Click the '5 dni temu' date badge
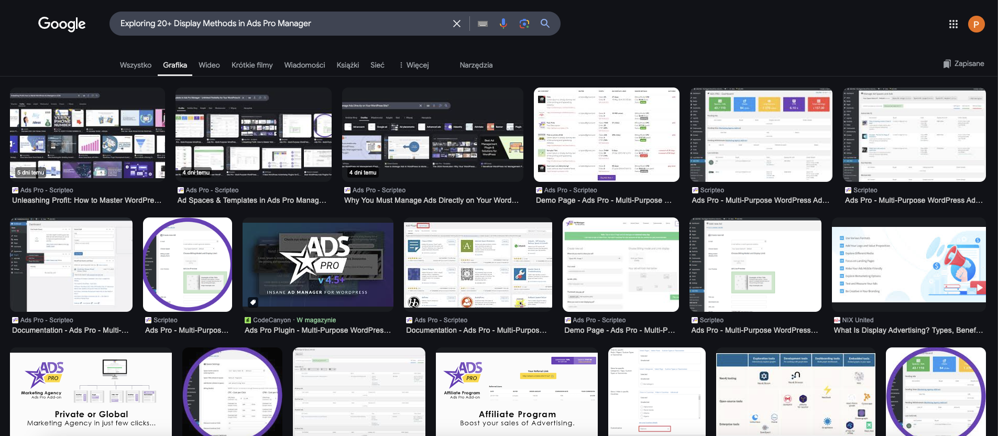The height and width of the screenshot is (436, 998). coord(31,172)
